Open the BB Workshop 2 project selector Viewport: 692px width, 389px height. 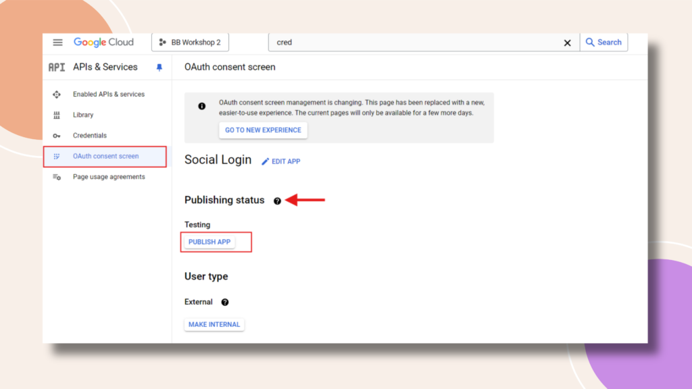190,43
